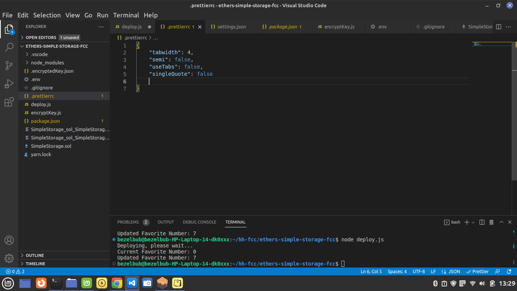
Task: Open deploy.js in the file explorer
Action: [x=64, y=104]
